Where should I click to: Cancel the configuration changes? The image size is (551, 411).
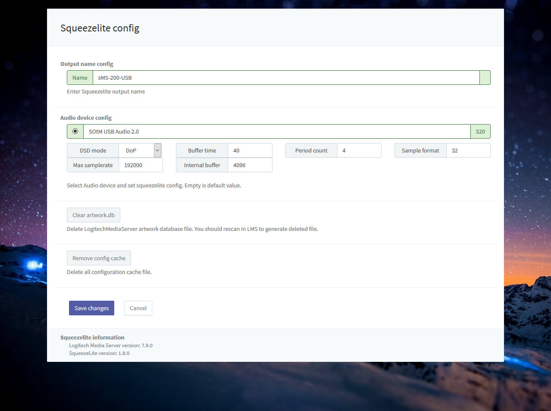pyautogui.click(x=138, y=308)
